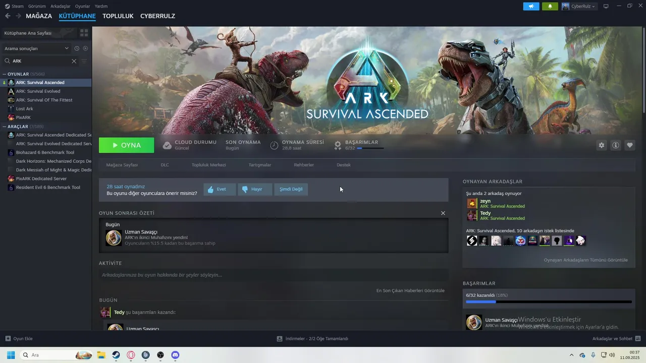Go to TOPLULUK tab
The width and height of the screenshot is (646, 363).
[x=118, y=16]
